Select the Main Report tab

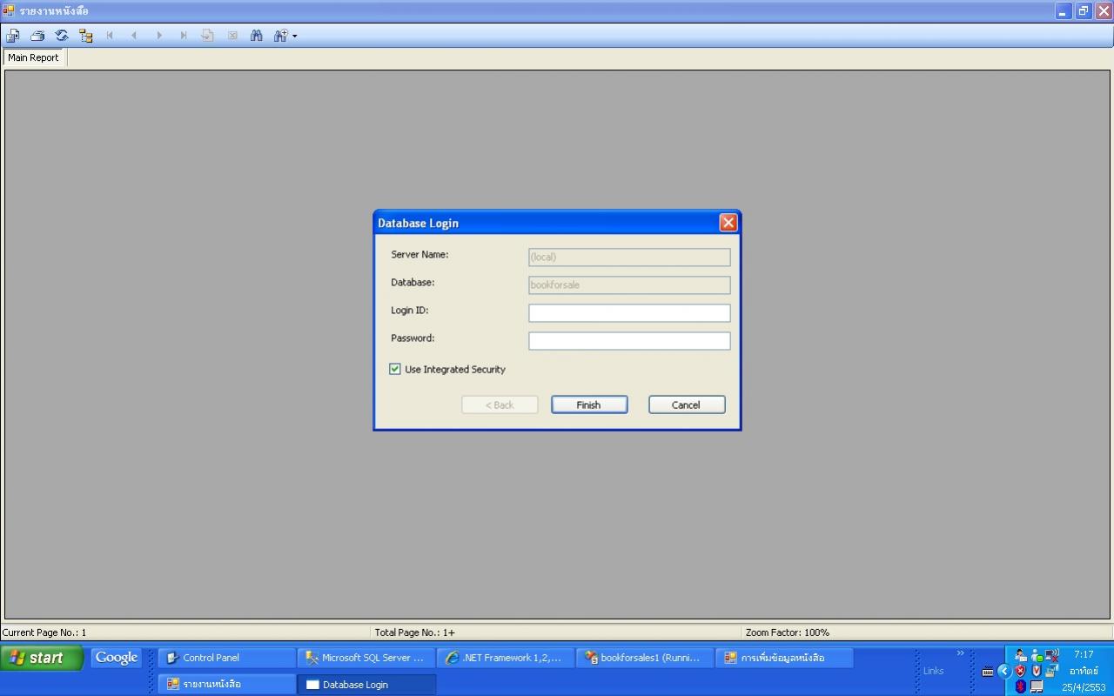[33, 57]
